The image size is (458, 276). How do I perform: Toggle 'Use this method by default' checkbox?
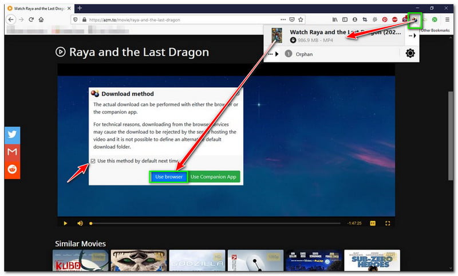click(x=93, y=161)
